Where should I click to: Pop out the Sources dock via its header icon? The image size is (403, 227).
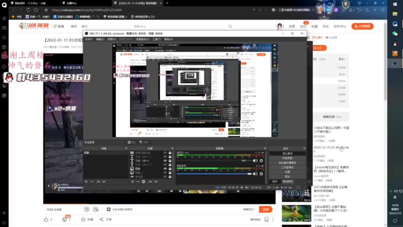click(x=172, y=148)
